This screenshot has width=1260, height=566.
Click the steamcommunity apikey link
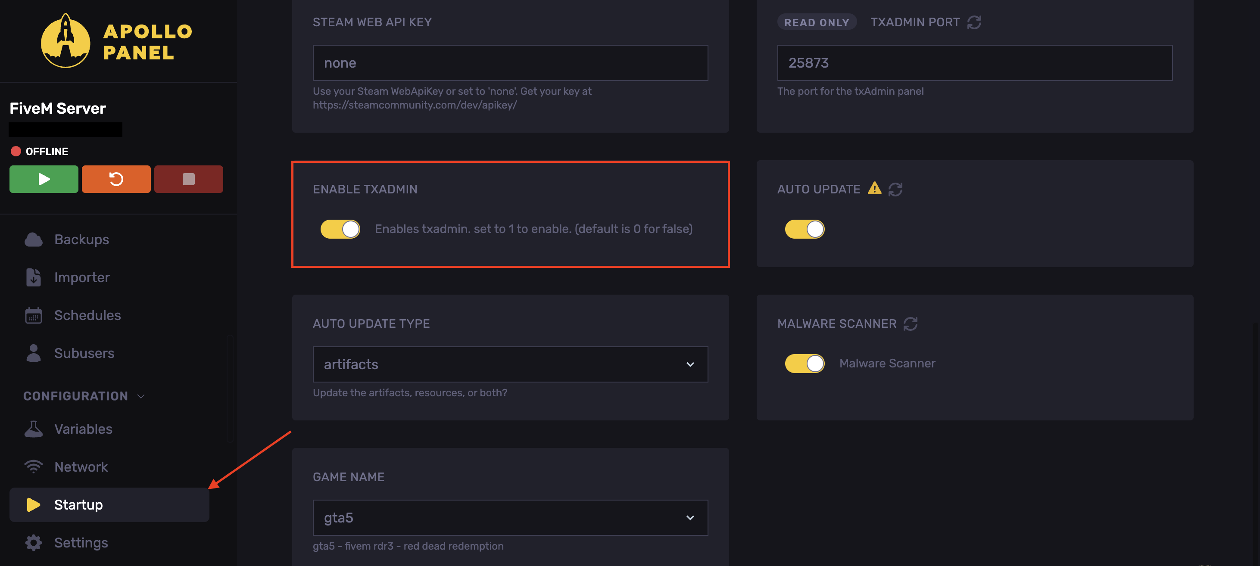pos(415,105)
